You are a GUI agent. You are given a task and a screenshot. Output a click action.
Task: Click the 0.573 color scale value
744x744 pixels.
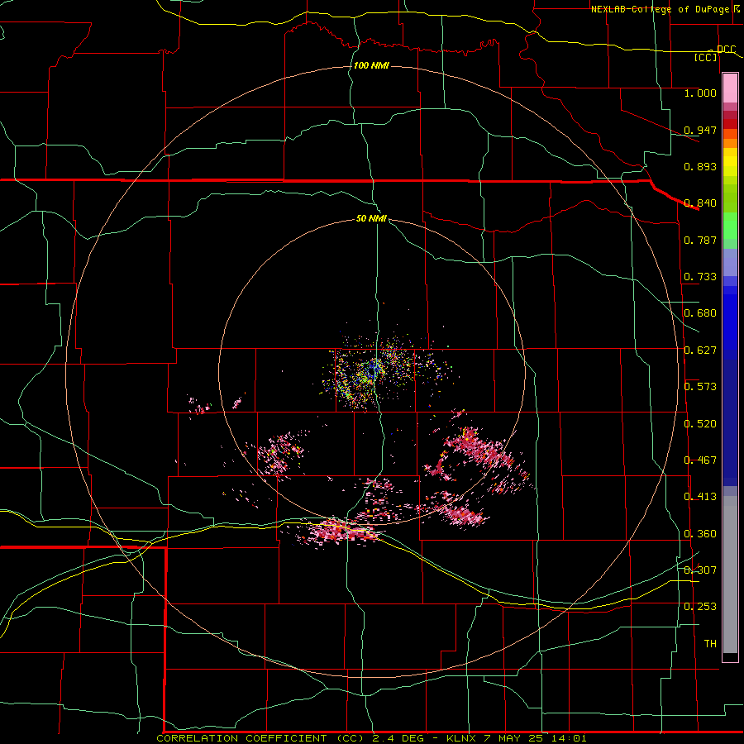700,387
